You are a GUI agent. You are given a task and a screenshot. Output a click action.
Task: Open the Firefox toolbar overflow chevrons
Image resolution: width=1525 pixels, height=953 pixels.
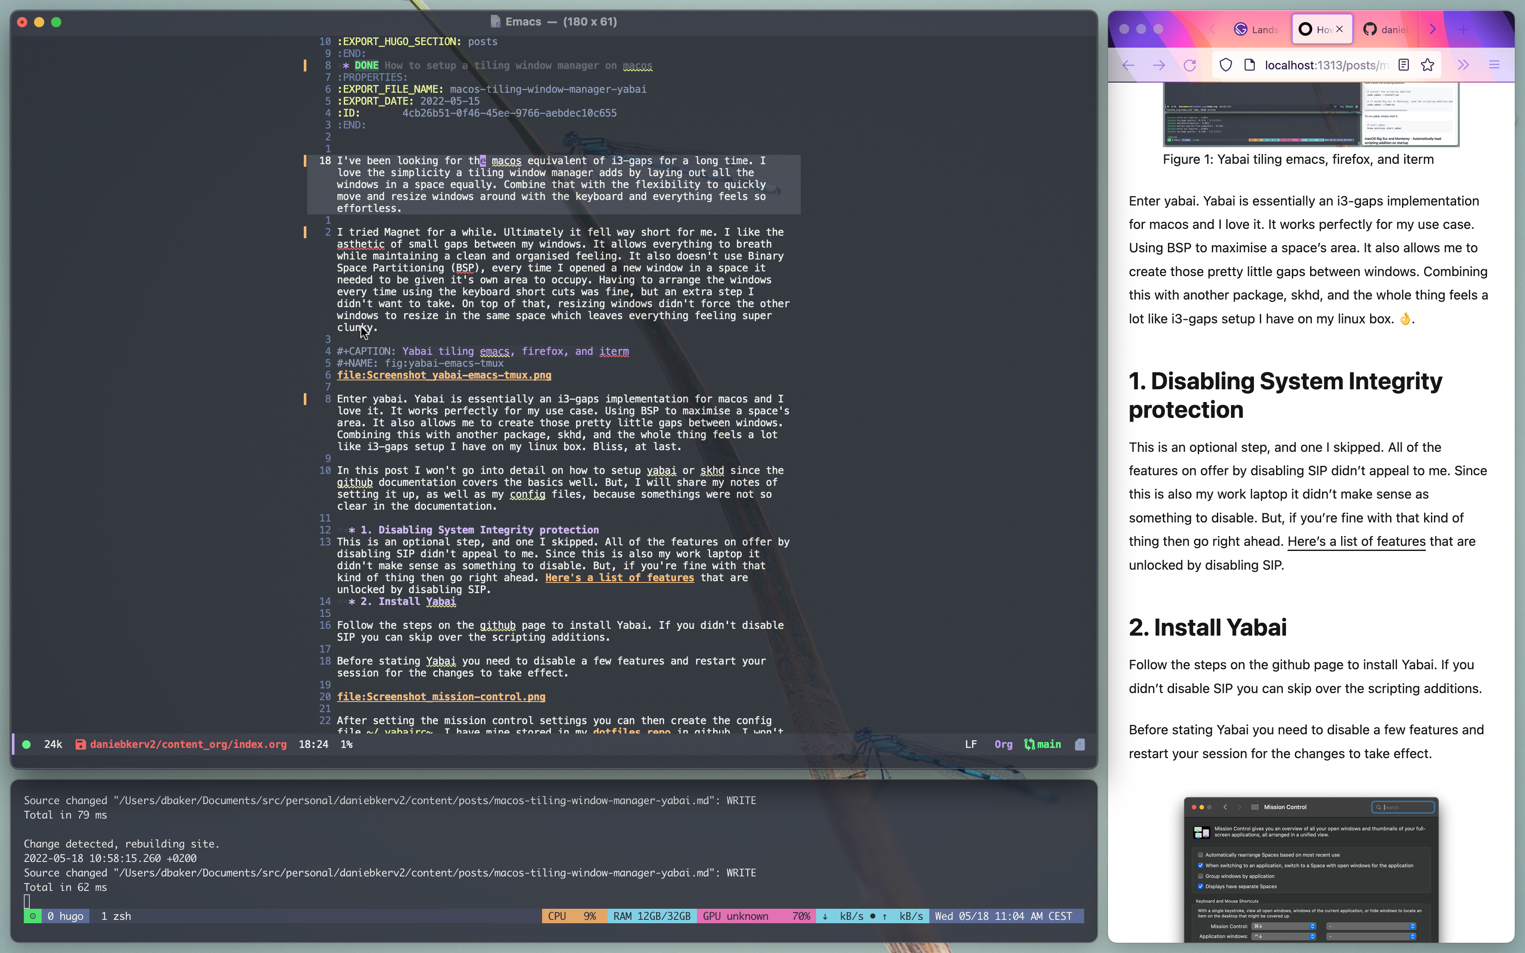pyautogui.click(x=1463, y=65)
